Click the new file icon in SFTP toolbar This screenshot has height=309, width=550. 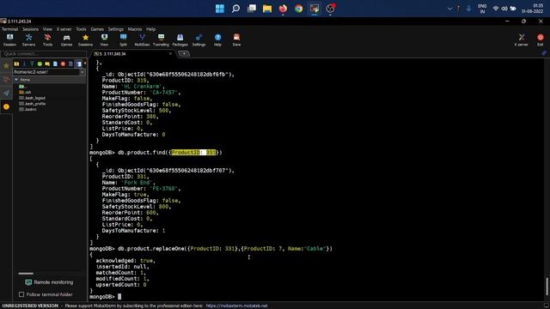[x=55, y=64]
